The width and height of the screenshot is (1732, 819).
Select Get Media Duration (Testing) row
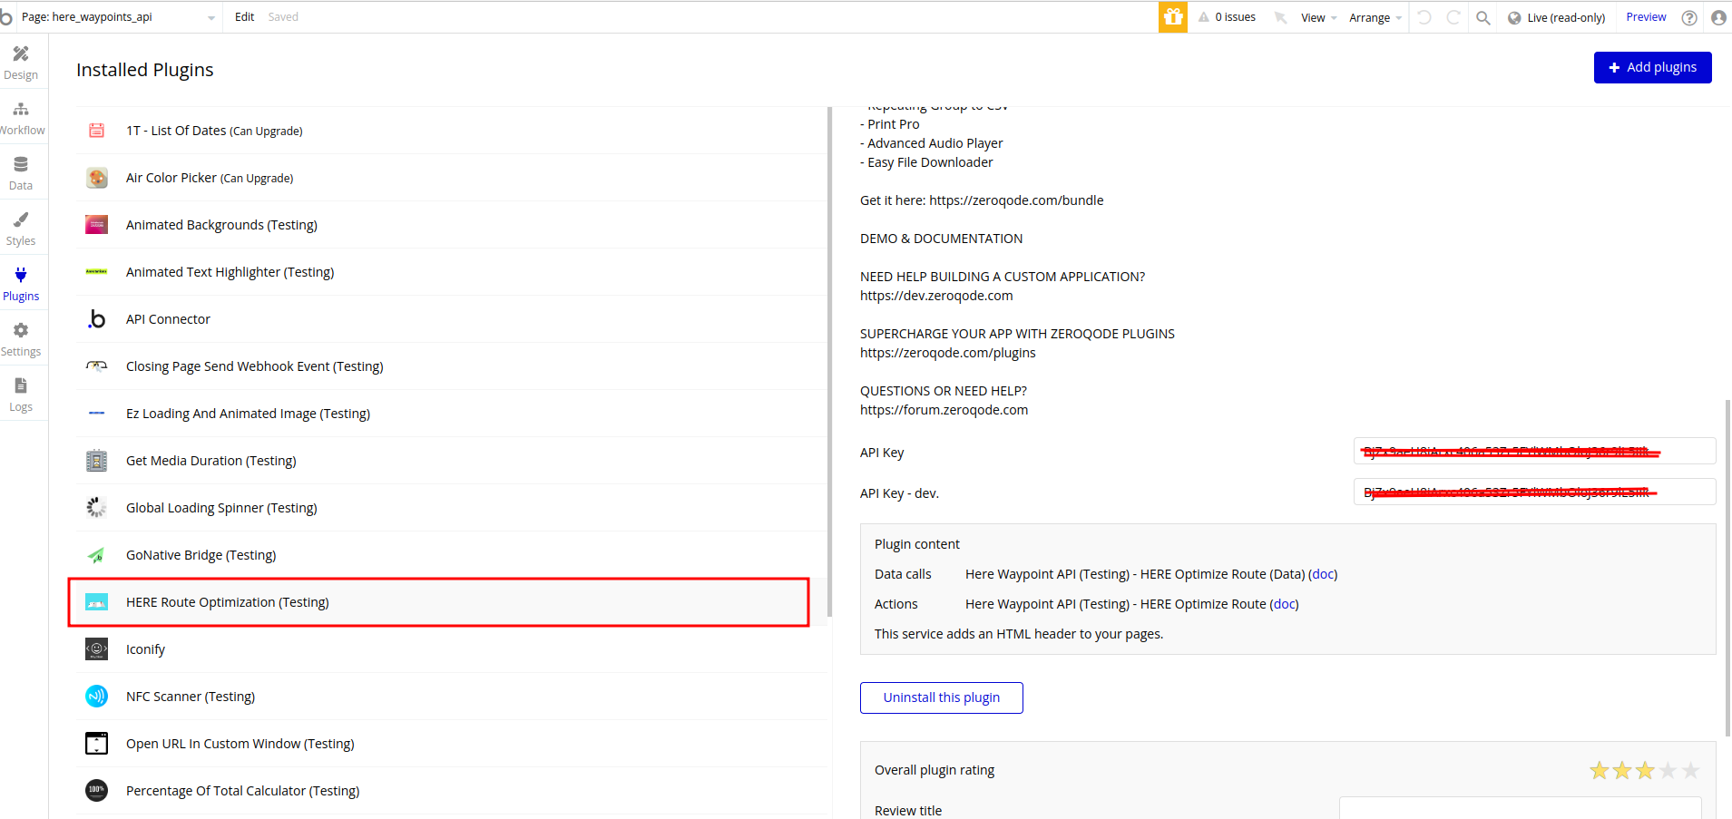[451, 461]
